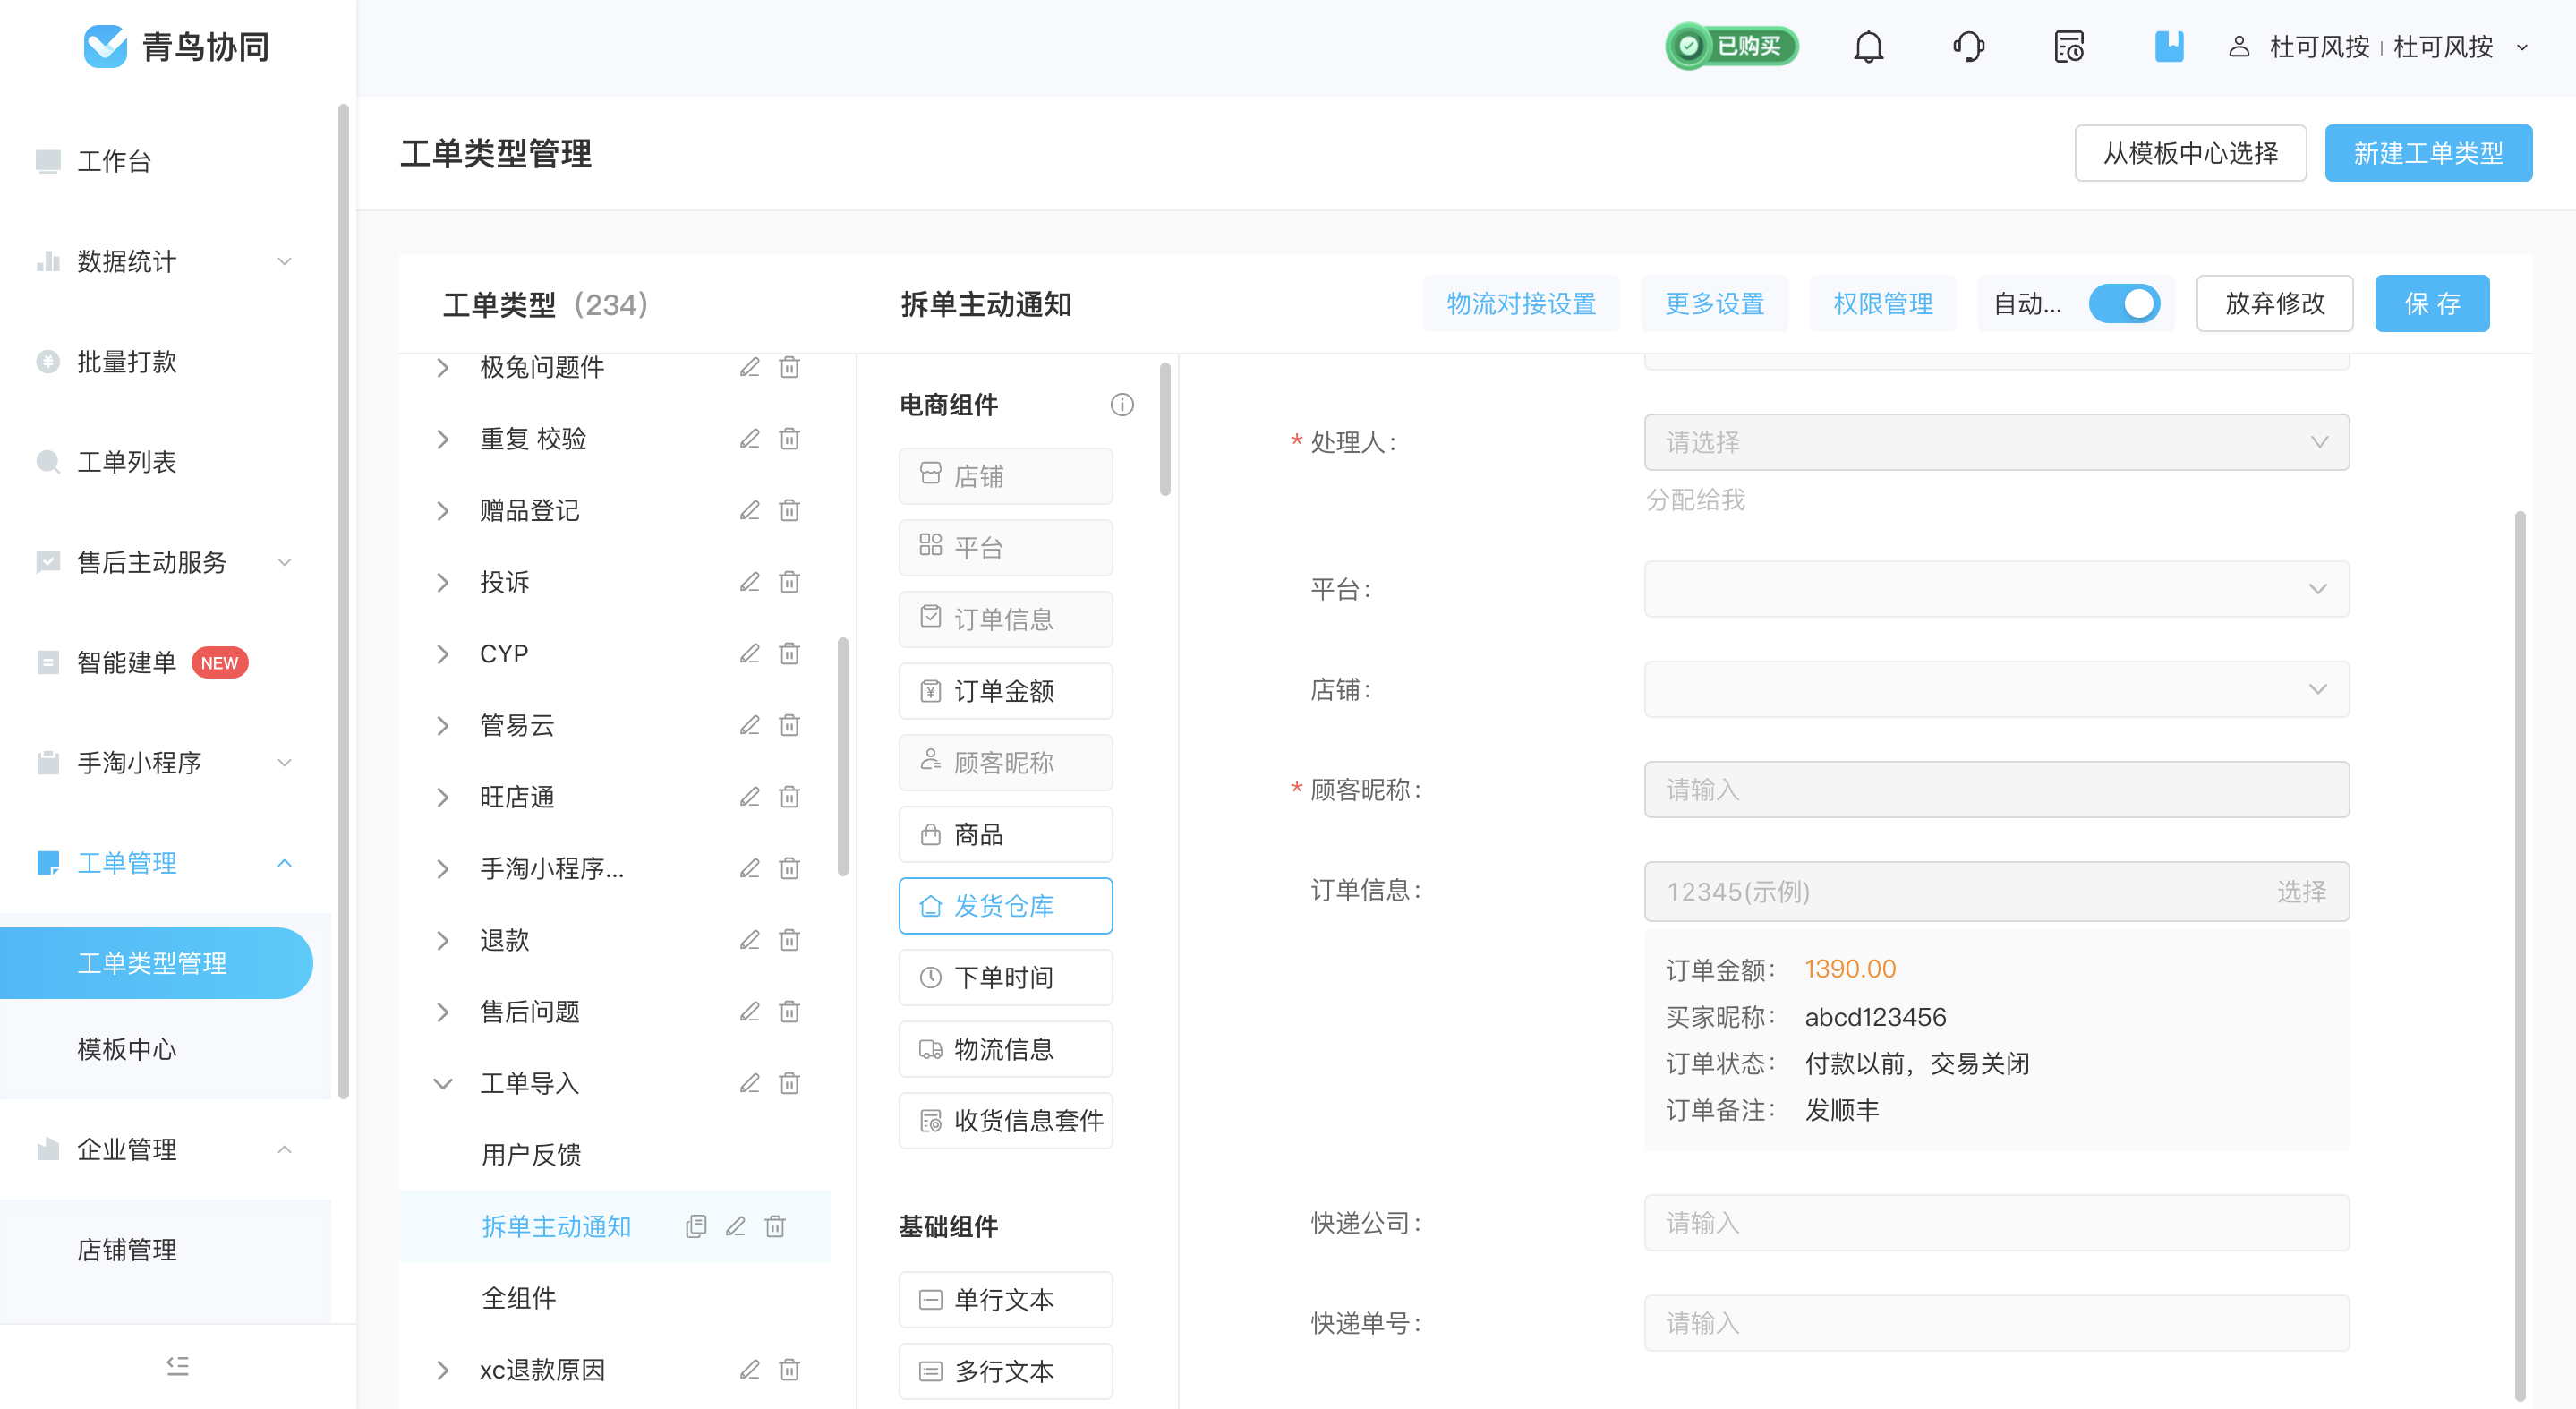The height and width of the screenshot is (1409, 2576).
Task: Edit the 管易云 ticket type
Action: coord(749,725)
